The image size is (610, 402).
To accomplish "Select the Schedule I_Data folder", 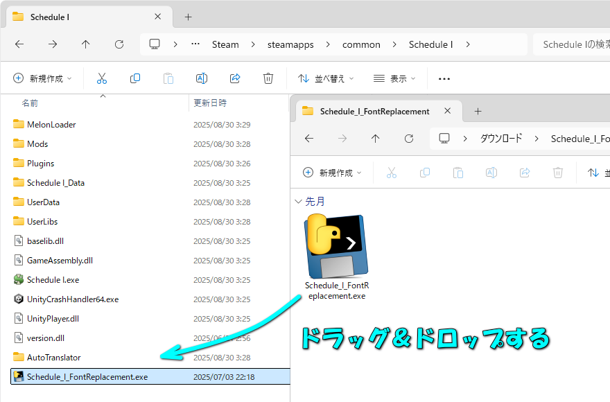I will [55, 183].
